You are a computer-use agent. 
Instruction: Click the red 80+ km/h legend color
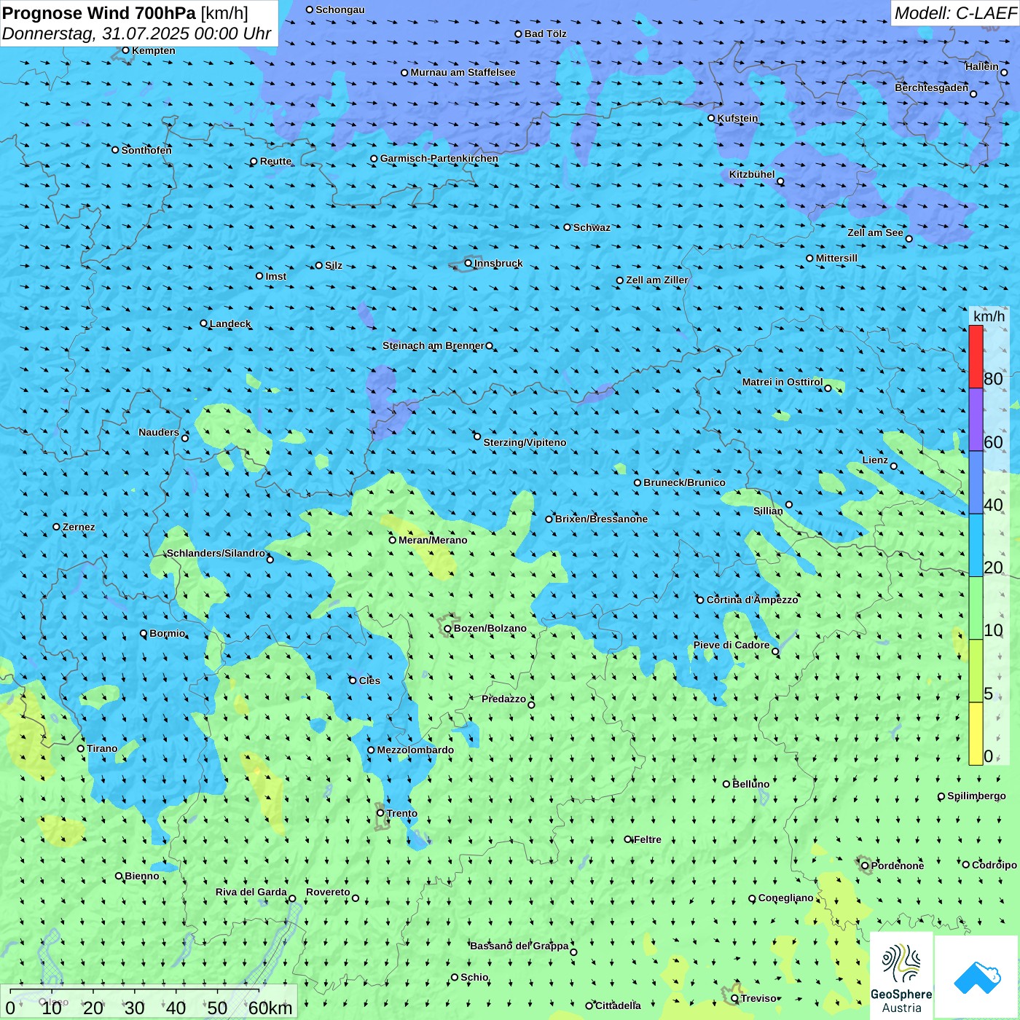(976, 357)
